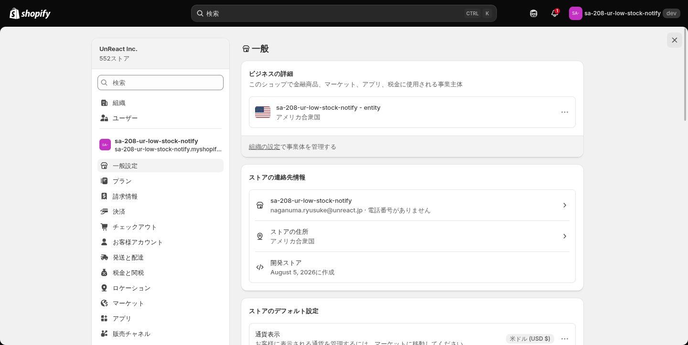
Task: Go to お客様アカウント settings
Action: (161, 242)
